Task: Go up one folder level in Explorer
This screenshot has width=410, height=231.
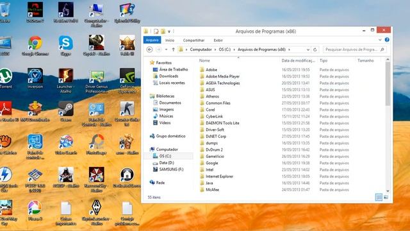Action: [x=173, y=49]
